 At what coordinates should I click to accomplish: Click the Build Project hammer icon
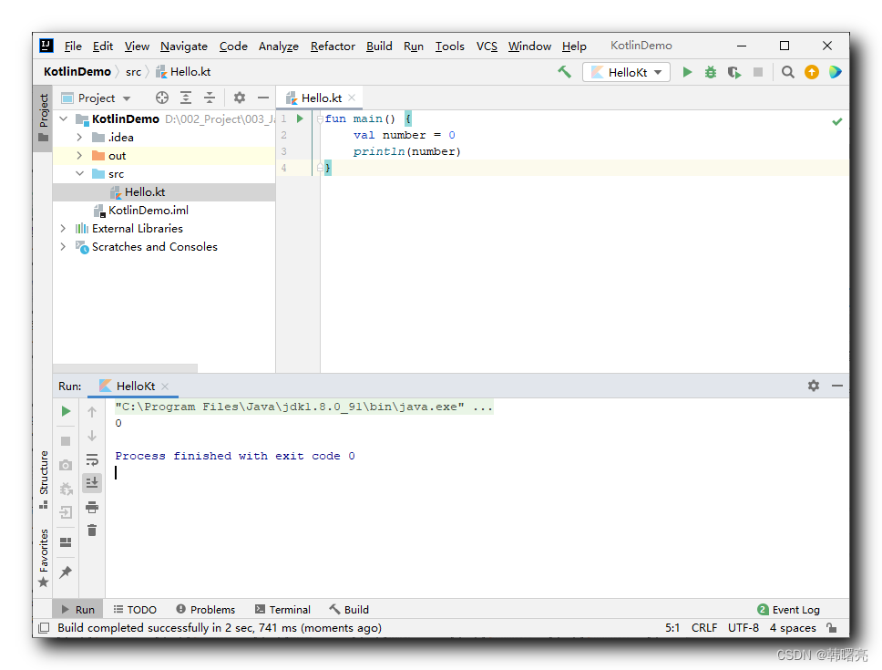(564, 72)
